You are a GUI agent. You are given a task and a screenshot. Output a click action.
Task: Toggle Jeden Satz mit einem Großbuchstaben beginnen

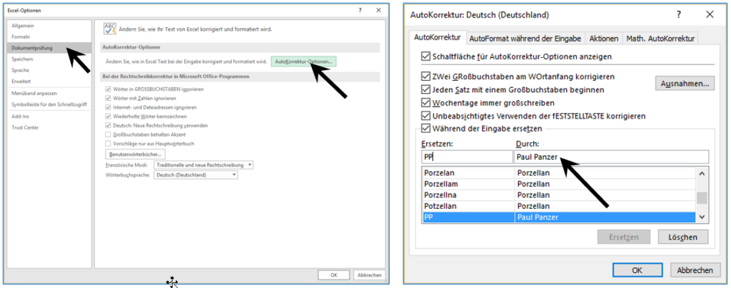coord(425,89)
